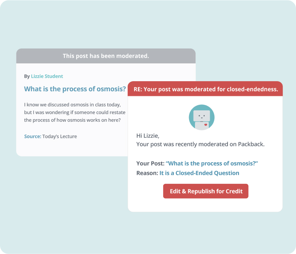Click the red apple on the robot
This screenshot has height=254, width=296.
pos(206,125)
